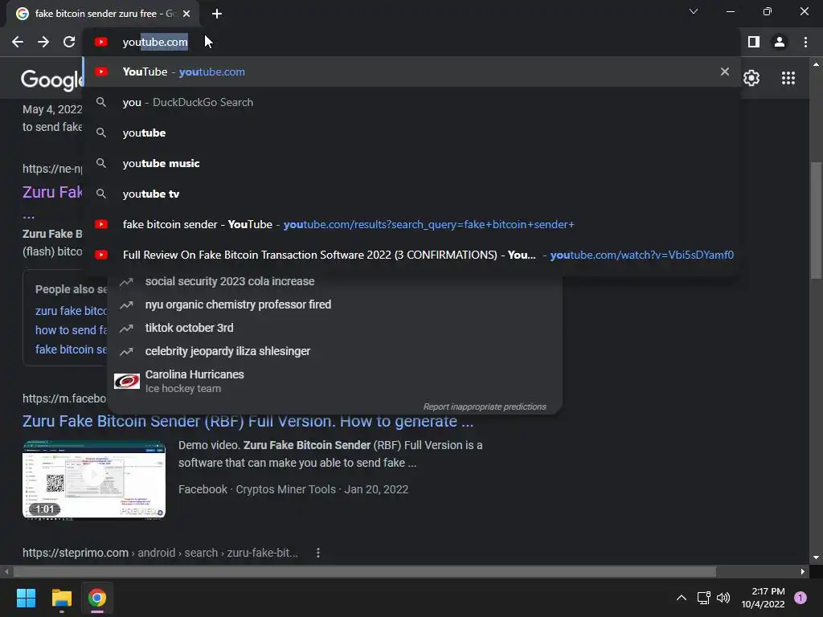
Task: Open 'Zuru Fake Bitcoin Sender (RBF) Full Version' result
Action: click(x=248, y=421)
